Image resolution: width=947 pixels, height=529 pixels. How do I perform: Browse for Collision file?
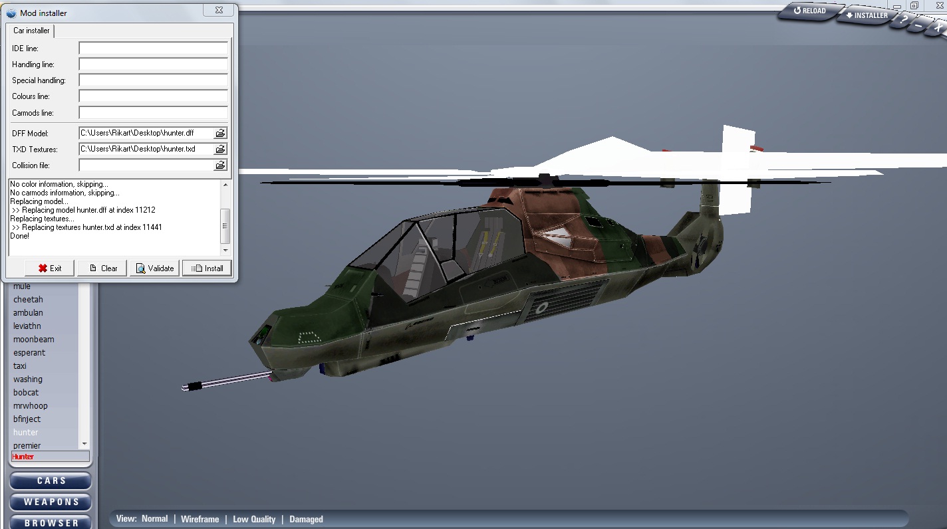(x=220, y=165)
